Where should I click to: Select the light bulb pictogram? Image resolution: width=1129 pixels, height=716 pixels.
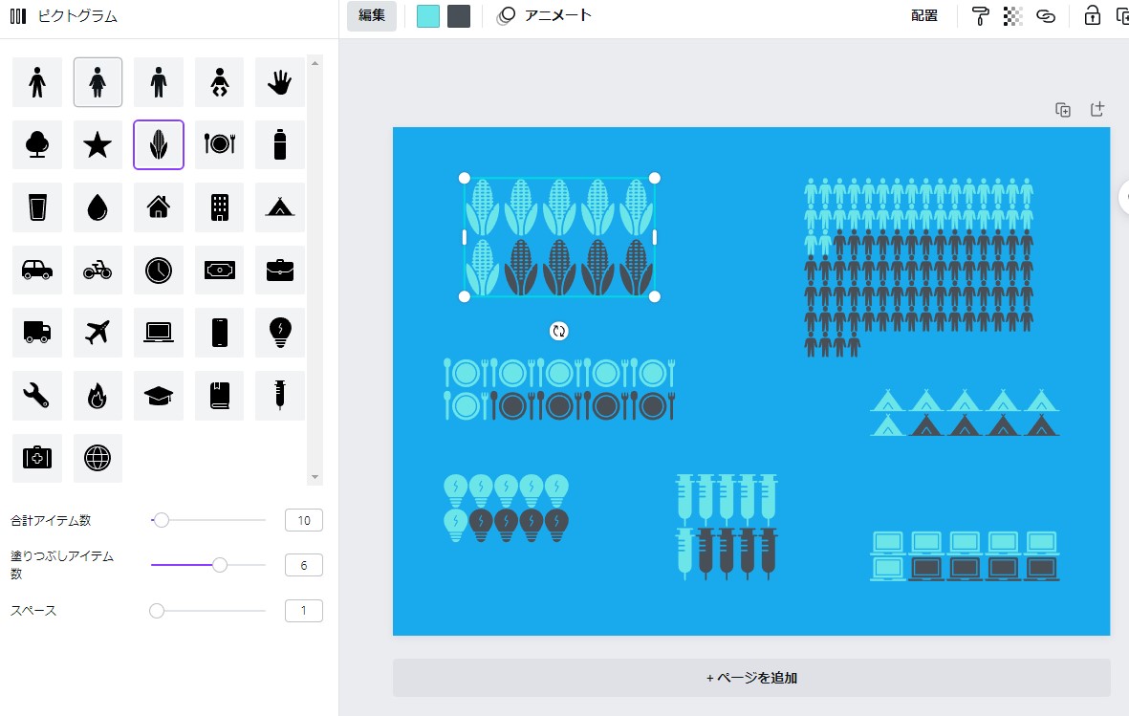[280, 333]
